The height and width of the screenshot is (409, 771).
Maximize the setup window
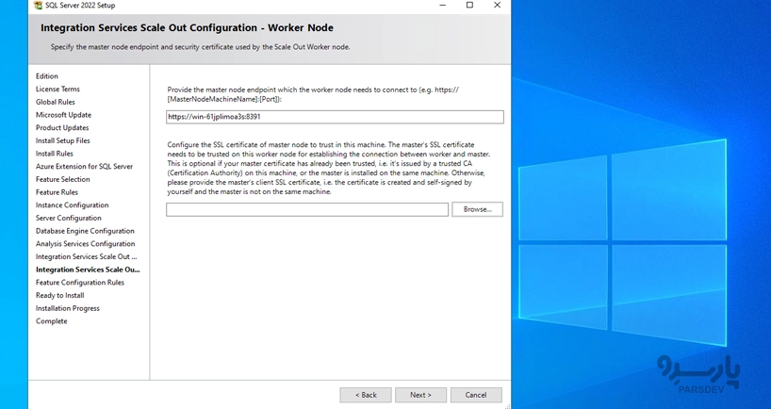click(469, 5)
